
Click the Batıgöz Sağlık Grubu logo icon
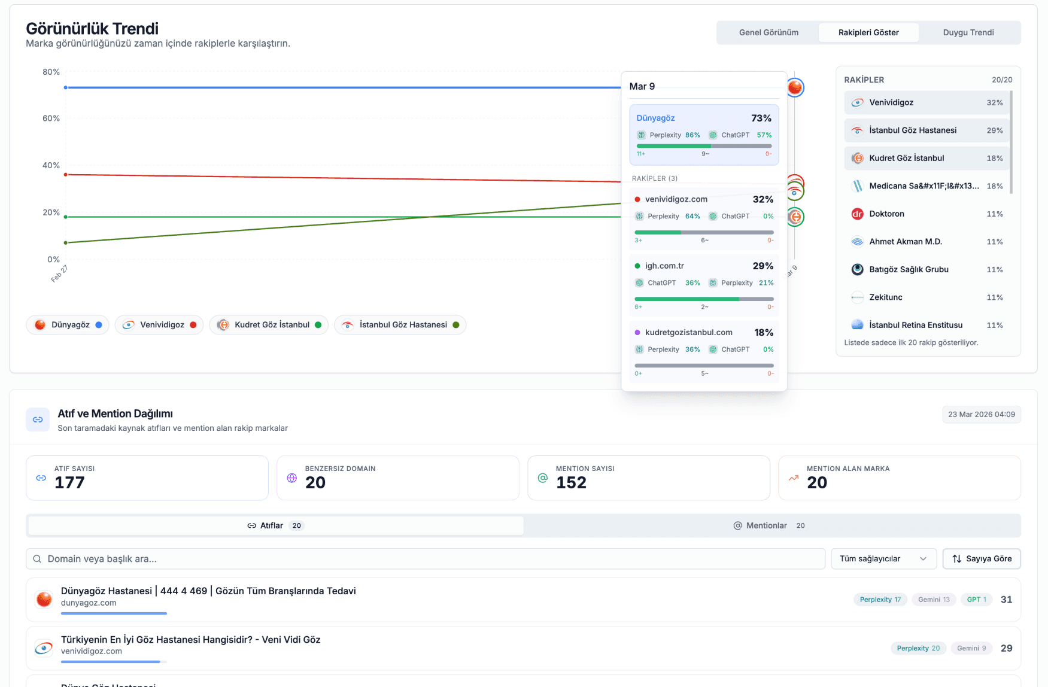coord(857,269)
